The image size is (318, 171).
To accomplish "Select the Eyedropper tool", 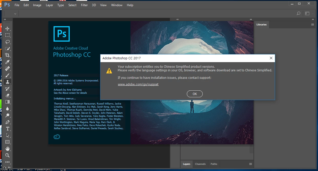I will pyautogui.click(x=7, y=62).
